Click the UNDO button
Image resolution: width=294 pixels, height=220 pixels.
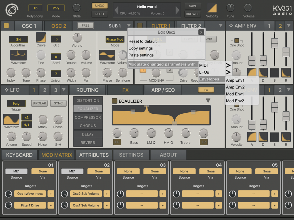click(100, 6)
